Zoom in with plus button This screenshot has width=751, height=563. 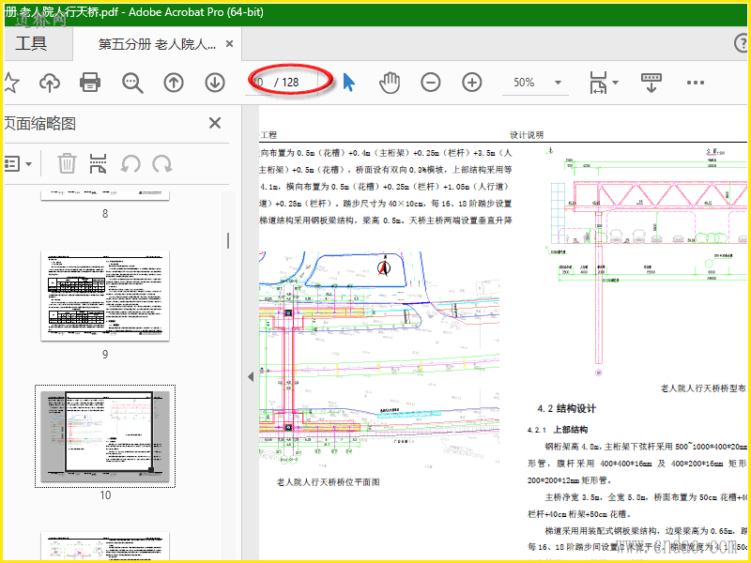tap(472, 83)
